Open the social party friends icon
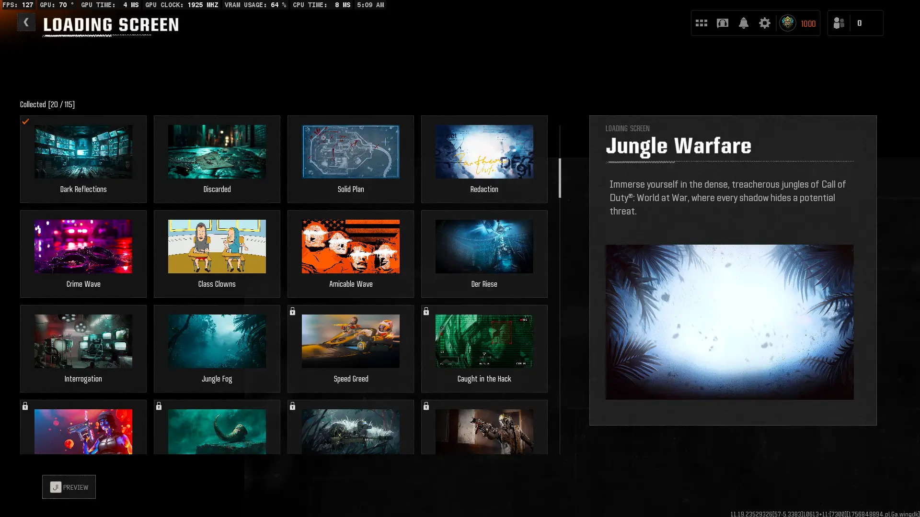 (839, 23)
